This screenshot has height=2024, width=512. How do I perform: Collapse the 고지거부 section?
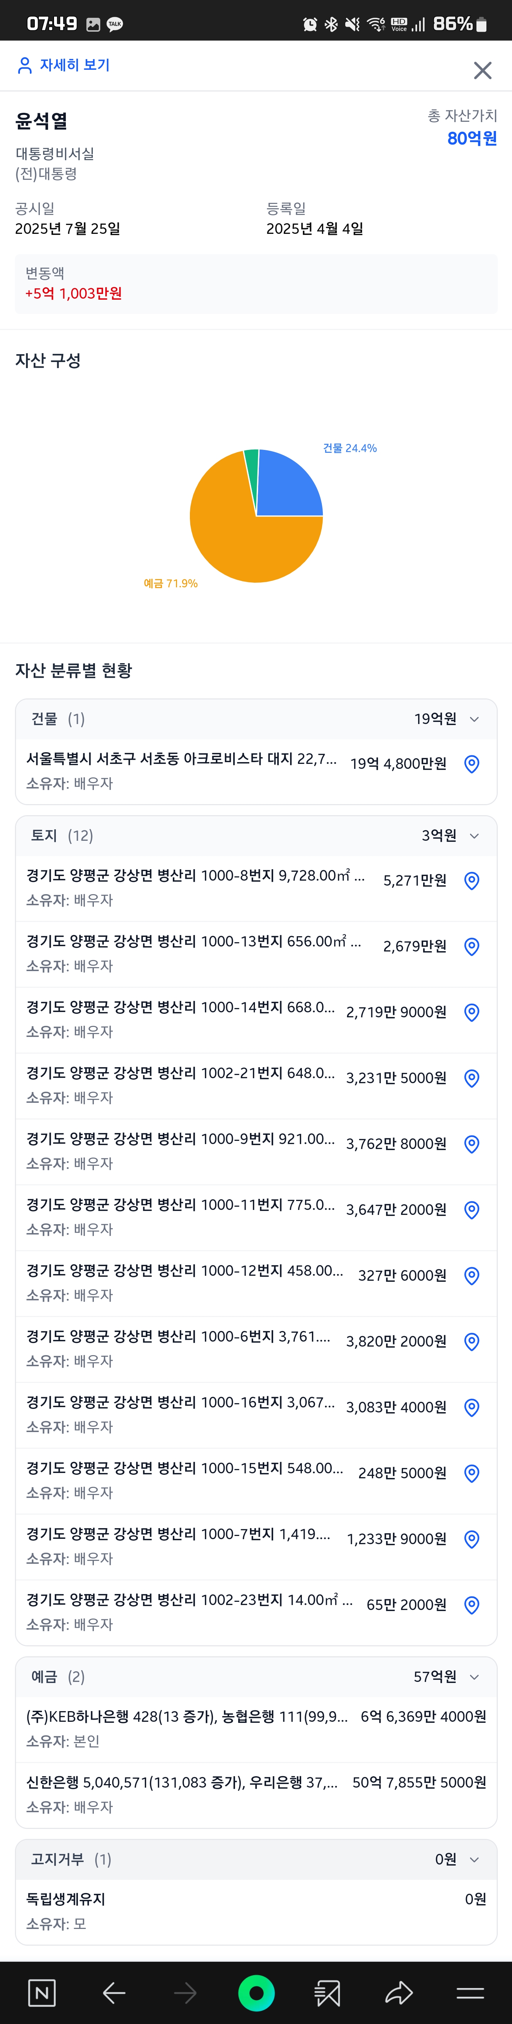(x=474, y=1860)
